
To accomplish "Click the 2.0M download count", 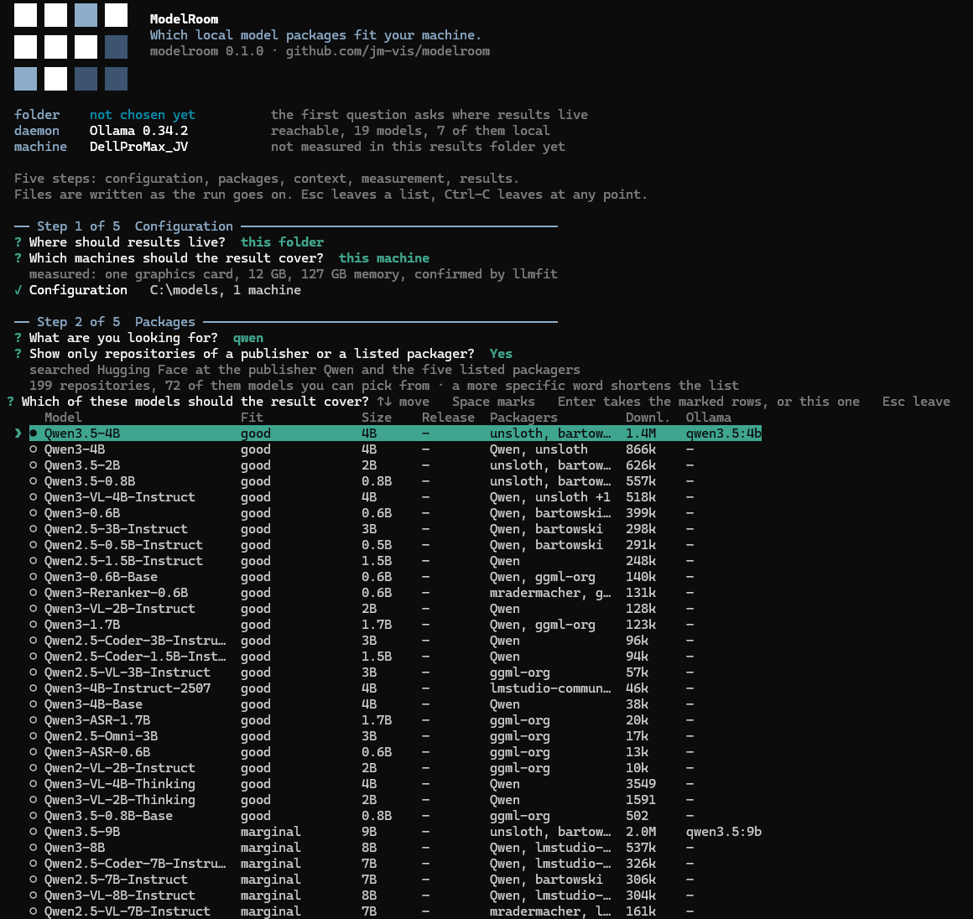I will [640, 832].
